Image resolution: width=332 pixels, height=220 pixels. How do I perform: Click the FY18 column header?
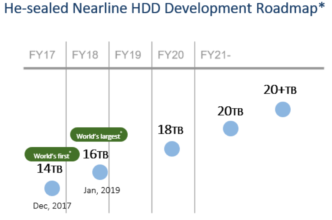pyautogui.click(x=85, y=55)
